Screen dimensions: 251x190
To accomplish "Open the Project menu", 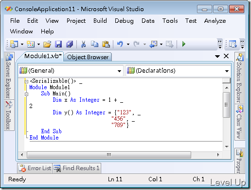I will [76, 21].
